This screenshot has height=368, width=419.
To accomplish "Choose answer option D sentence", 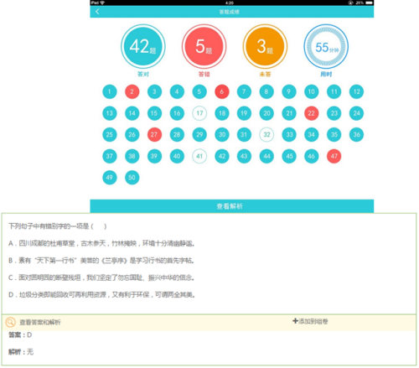I will tap(101, 294).
